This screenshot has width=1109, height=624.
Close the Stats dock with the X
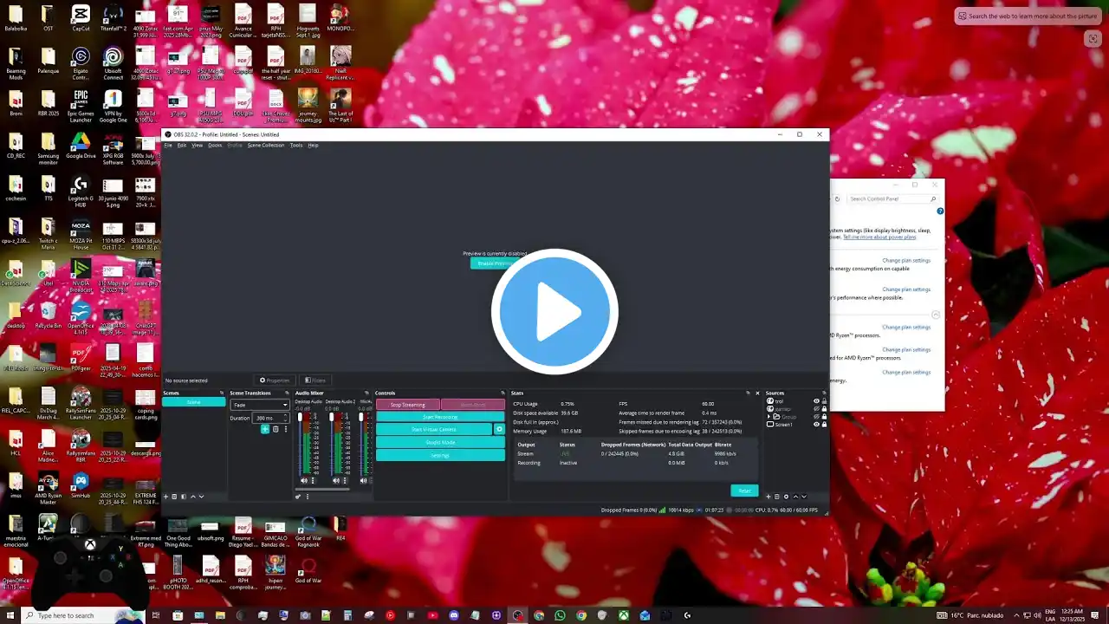757,393
